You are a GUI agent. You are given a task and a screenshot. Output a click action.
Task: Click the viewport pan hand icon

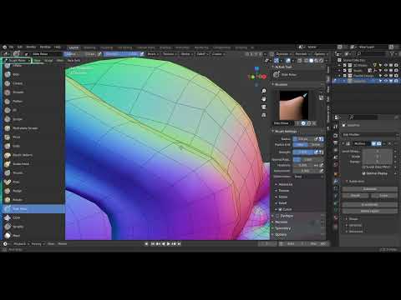click(x=264, y=99)
